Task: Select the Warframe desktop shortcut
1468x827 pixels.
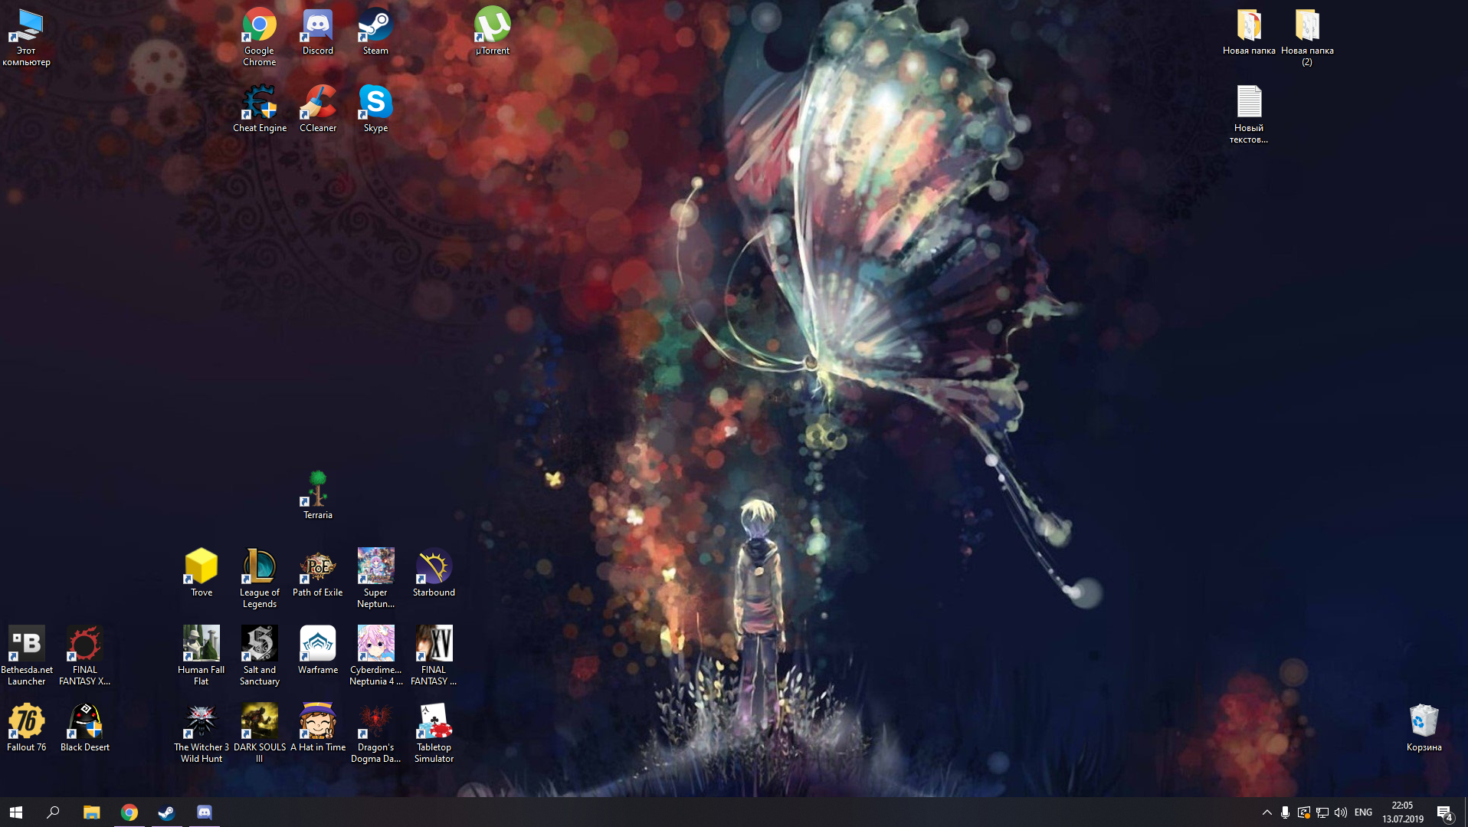Action: (x=317, y=651)
